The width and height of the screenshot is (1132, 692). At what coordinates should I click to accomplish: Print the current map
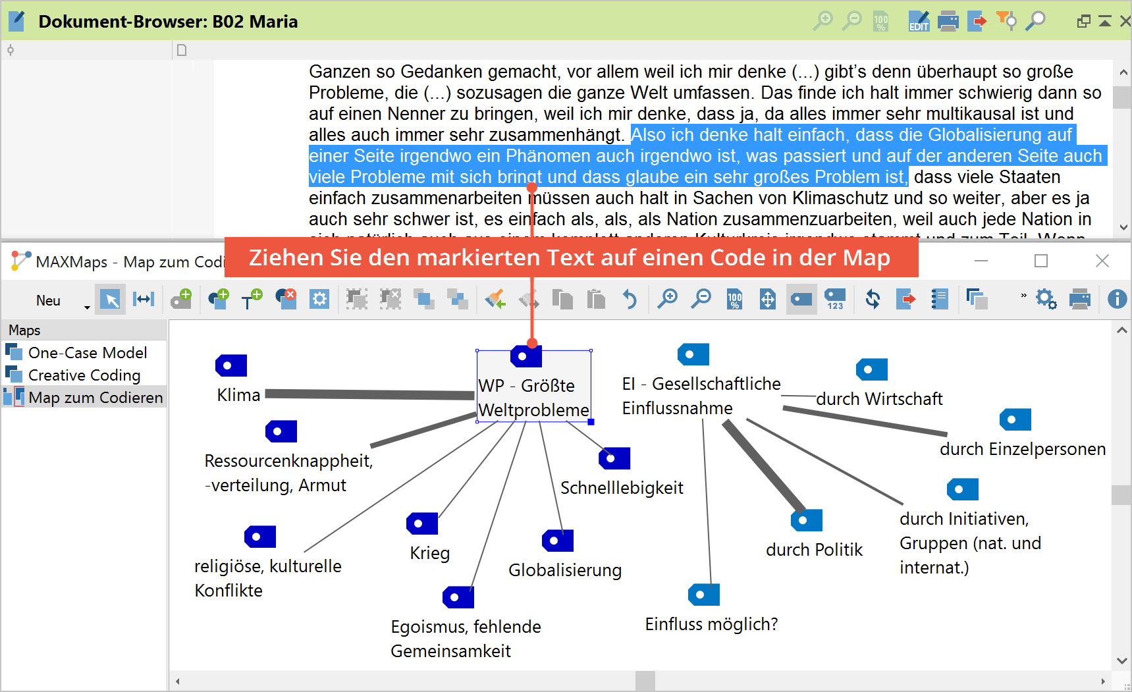(1080, 300)
